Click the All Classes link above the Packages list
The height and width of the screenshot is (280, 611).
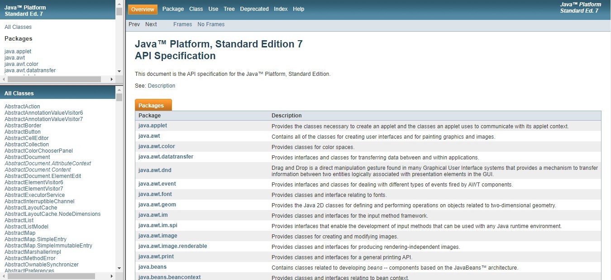pyautogui.click(x=18, y=27)
